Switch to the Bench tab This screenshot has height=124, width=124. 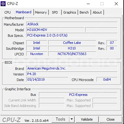(x=84, y=12)
